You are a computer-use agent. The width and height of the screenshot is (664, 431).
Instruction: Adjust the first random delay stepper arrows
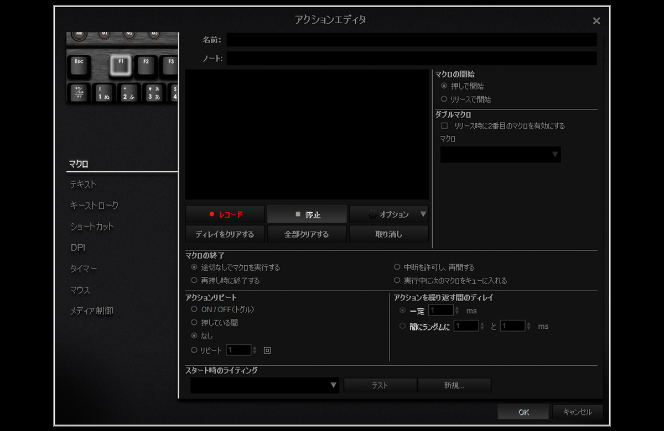click(483, 326)
